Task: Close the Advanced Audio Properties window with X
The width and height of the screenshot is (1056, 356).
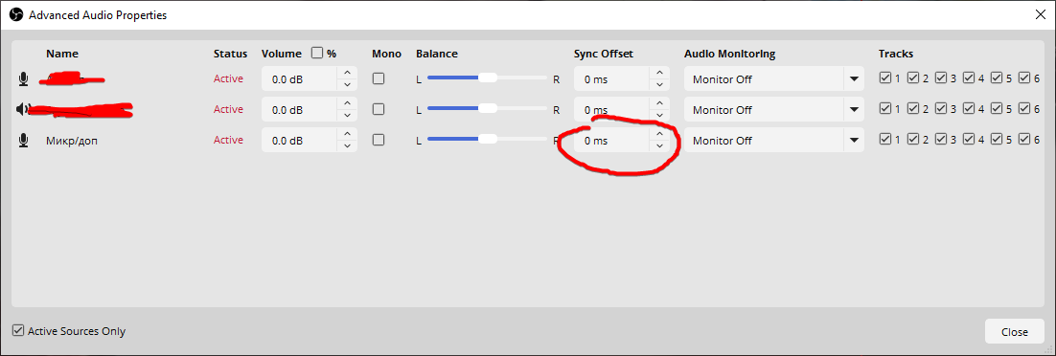Action: (x=1040, y=14)
